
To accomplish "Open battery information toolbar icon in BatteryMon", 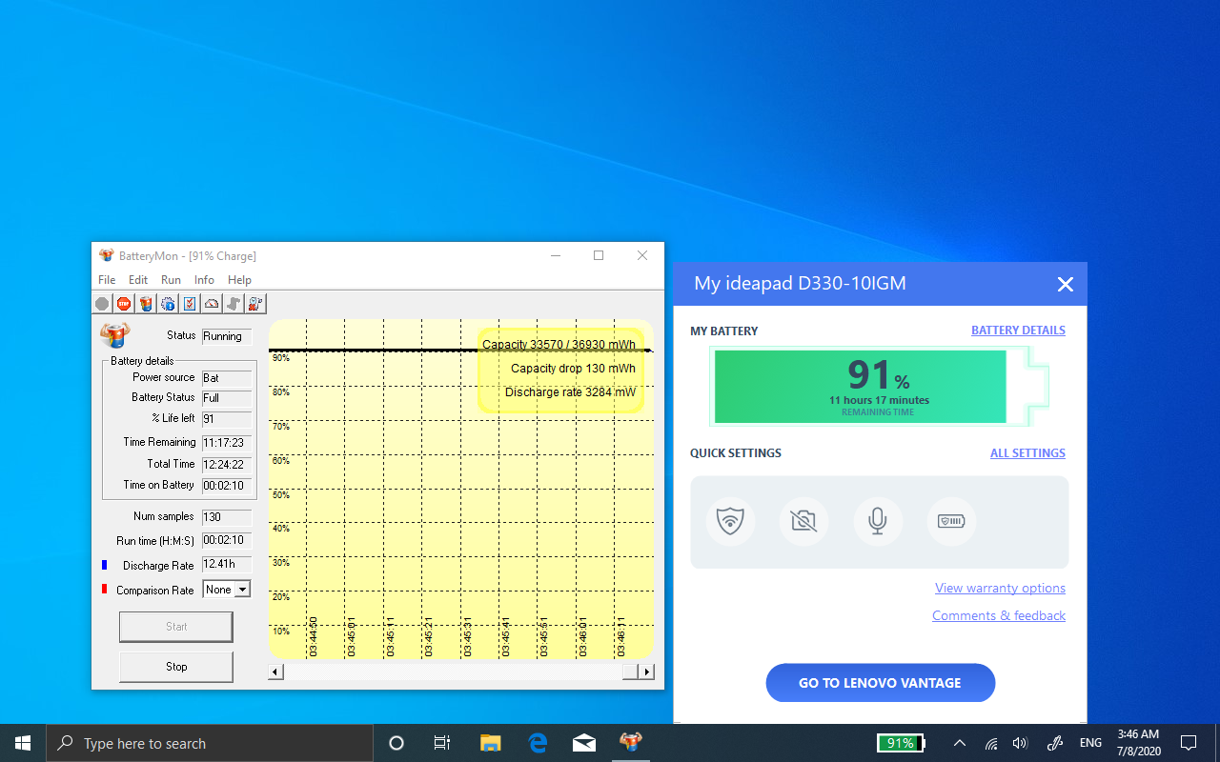I will (146, 304).
